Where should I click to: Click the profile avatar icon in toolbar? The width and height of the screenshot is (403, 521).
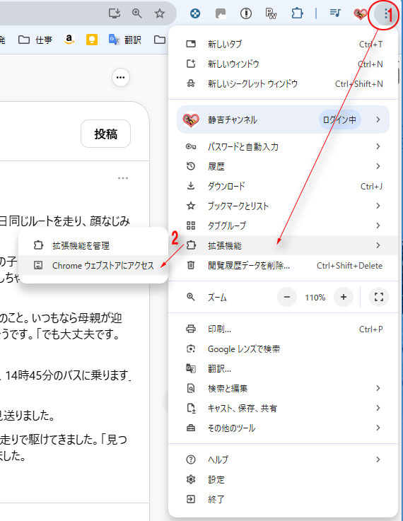(x=360, y=13)
